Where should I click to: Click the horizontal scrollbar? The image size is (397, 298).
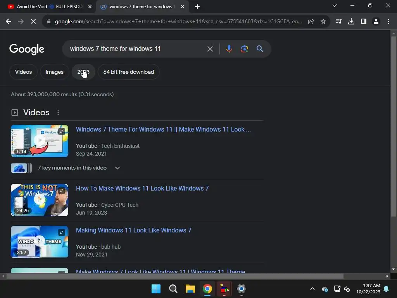[x=175, y=276]
